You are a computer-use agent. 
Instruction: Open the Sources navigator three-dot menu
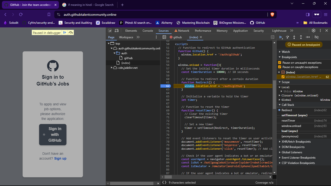click(156, 37)
